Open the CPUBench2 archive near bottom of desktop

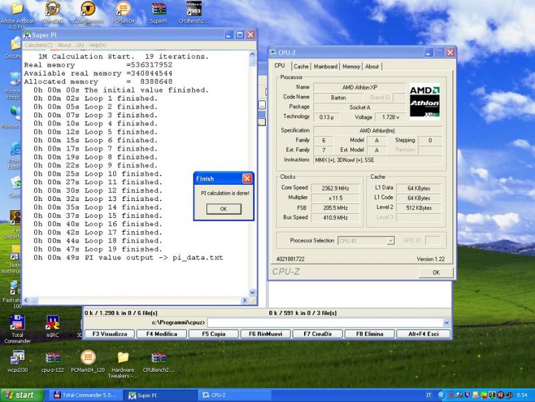(x=159, y=358)
